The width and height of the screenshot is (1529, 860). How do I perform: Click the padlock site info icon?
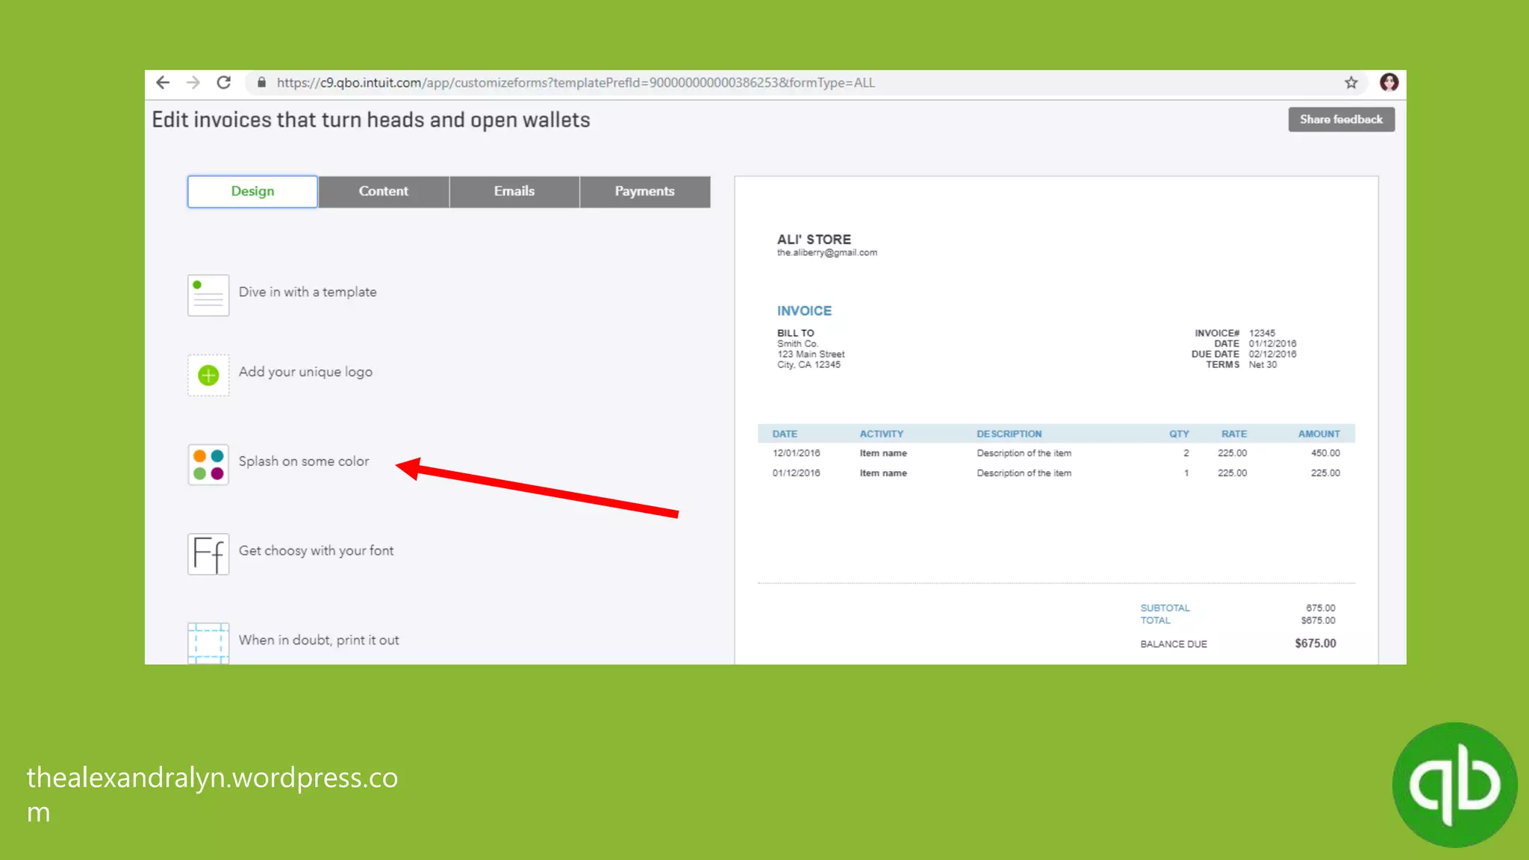[261, 83]
